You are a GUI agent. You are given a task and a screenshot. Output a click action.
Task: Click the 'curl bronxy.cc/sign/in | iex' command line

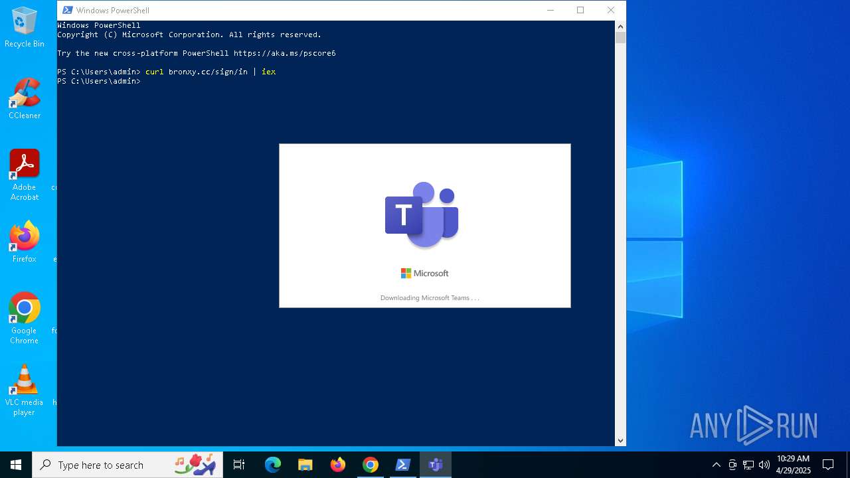click(211, 72)
